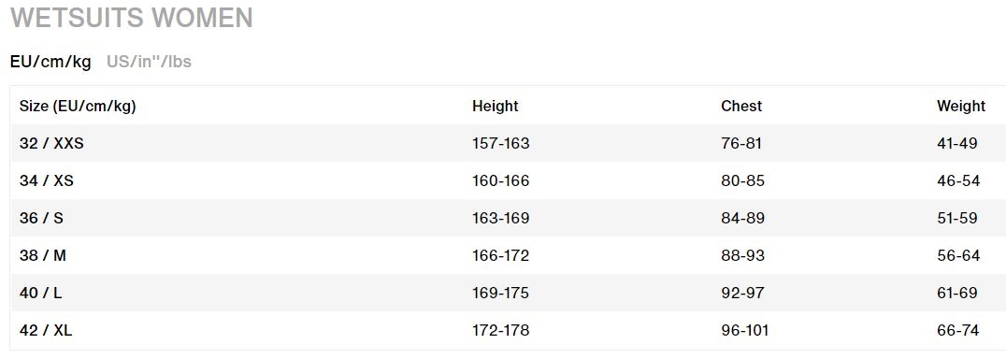Click the Wetsuits Women heading
The height and width of the screenshot is (359, 1006).
point(132,18)
